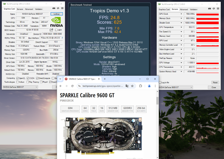This screenshot has height=159, width=224.
Task: Toggle the PhysX checkbox
Action: (41, 82)
